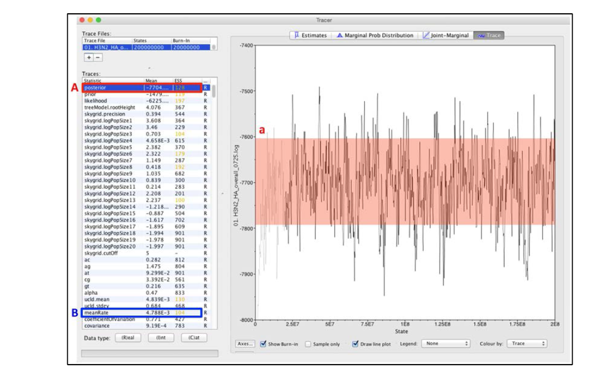The height and width of the screenshot is (368, 609).
Task: Select the Trace tab
Action: point(489,35)
